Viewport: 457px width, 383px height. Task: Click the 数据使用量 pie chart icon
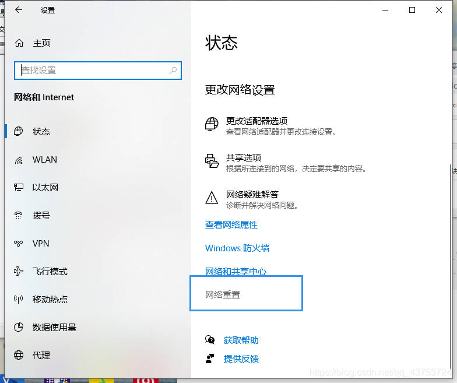[19, 327]
